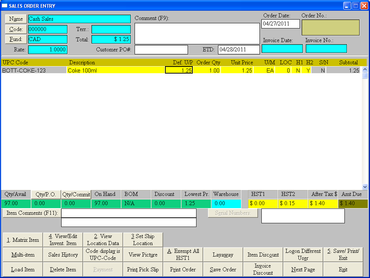This screenshot has height=278, width=370.
Task: Click the Name lookup button
Action: coord(16,19)
